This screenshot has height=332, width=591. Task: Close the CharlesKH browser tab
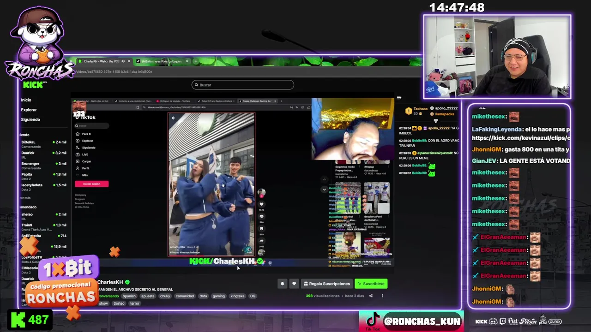pyautogui.click(x=129, y=61)
